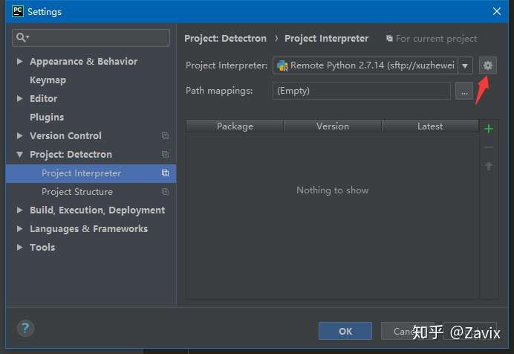
Task: Select Project: Detectron label in tree
Action: tap(71, 154)
